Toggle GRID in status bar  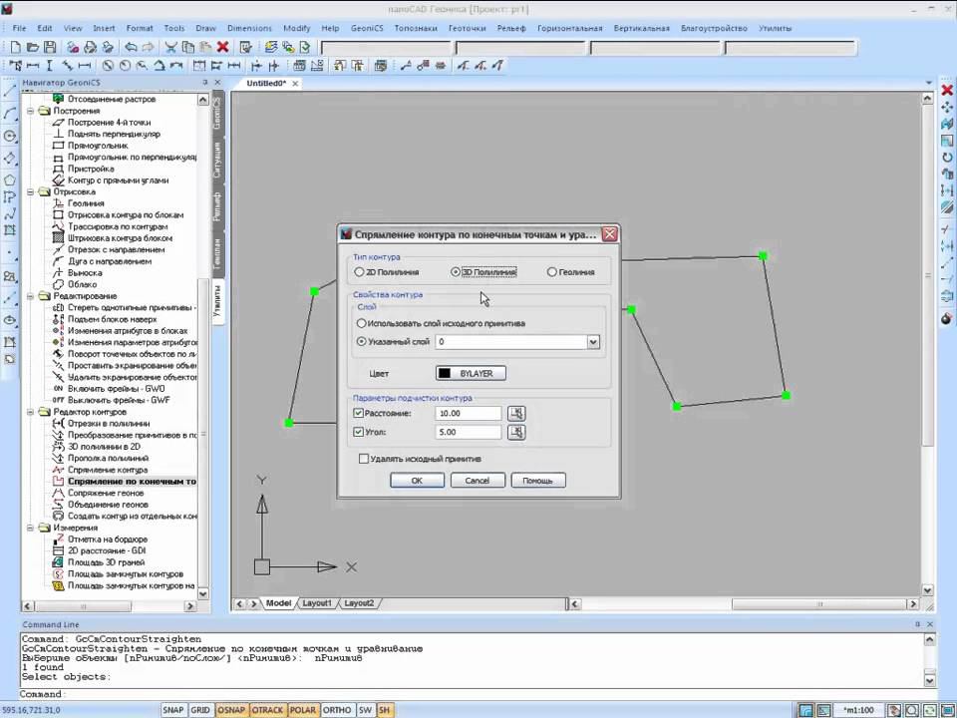coord(200,710)
